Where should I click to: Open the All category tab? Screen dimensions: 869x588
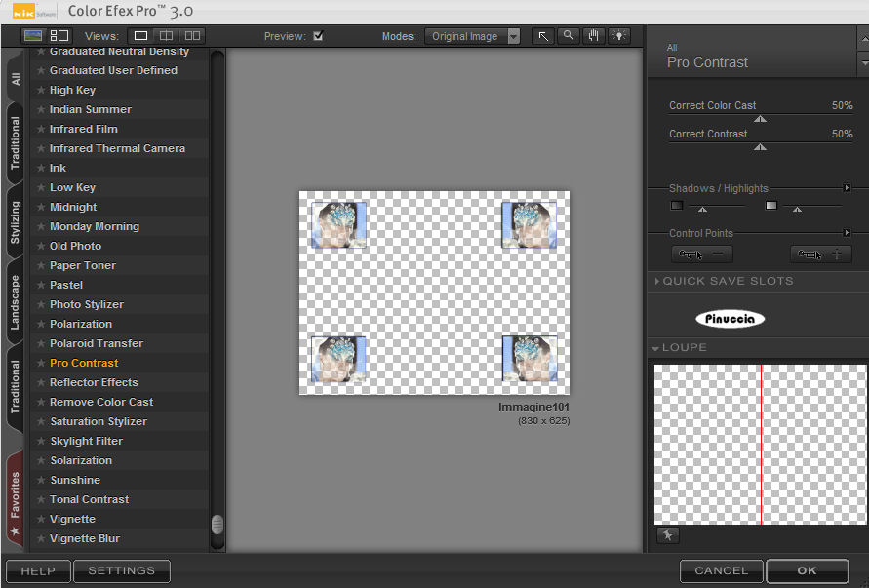coord(16,79)
